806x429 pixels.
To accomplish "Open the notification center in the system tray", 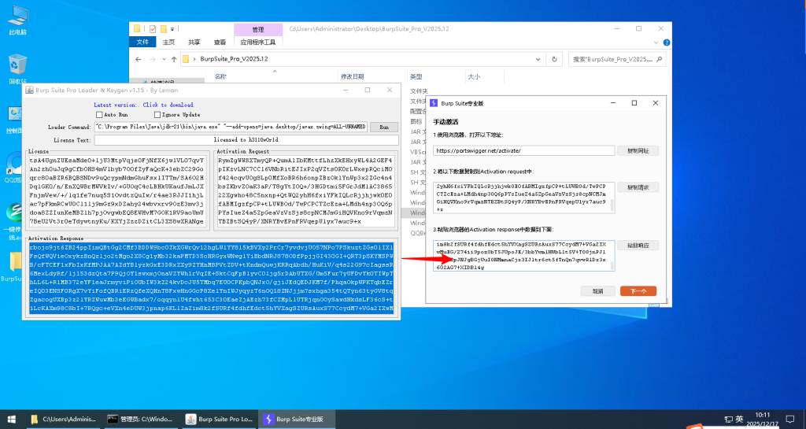I will (793, 420).
